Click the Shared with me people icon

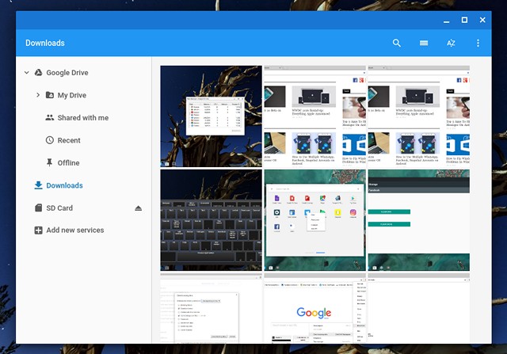point(49,118)
